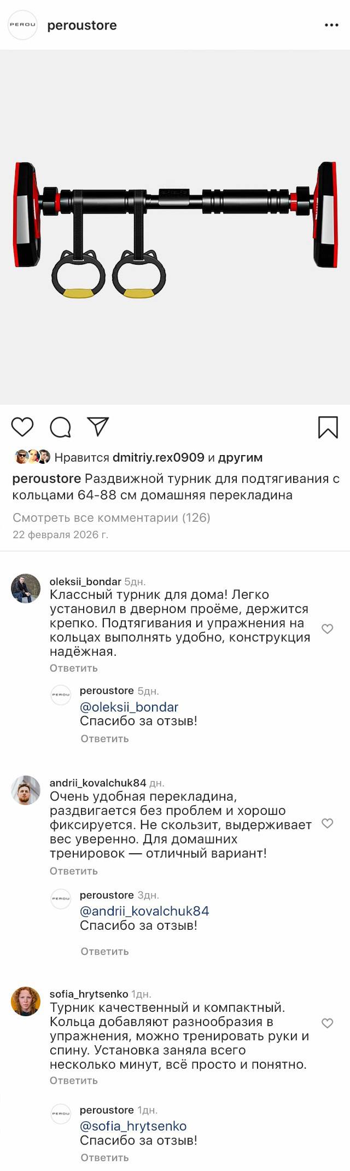Open peroustore username in post header
This screenshot has height=1171, width=350.
tap(82, 25)
